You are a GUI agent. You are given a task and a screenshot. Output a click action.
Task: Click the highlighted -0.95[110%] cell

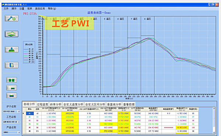coord(182,128)
